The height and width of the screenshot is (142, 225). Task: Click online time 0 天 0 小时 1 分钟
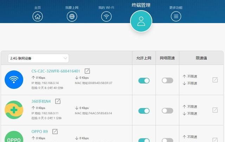(x=50, y=118)
